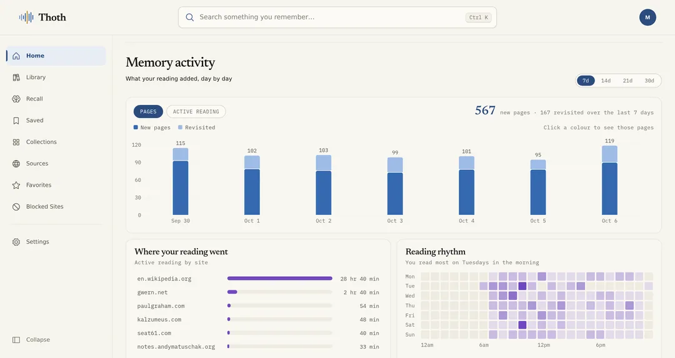This screenshot has width=675, height=358.
Task: Click the Sources globe icon
Action: tap(16, 164)
